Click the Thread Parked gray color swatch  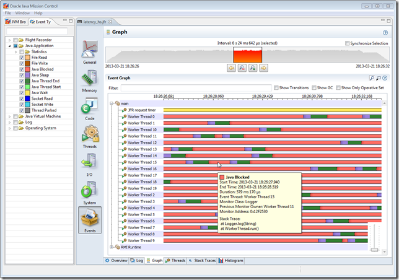point(27,110)
